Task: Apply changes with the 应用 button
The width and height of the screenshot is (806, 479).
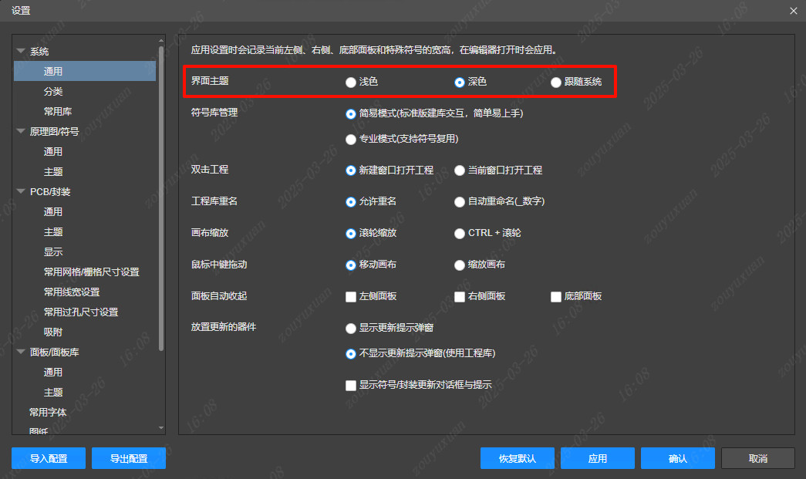Action: 597,457
